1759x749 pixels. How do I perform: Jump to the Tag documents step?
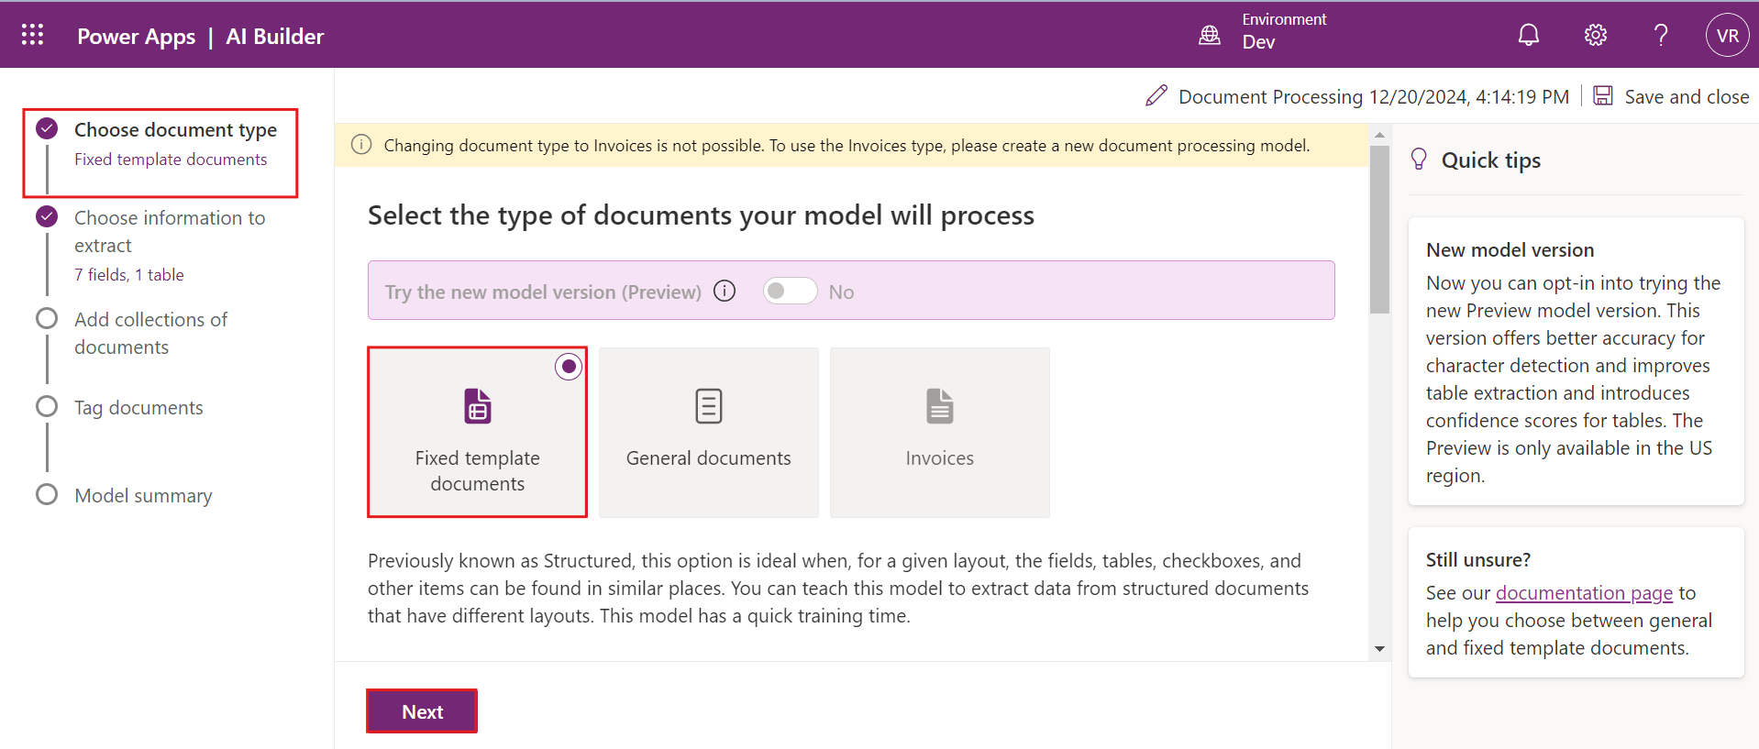coord(138,408)
